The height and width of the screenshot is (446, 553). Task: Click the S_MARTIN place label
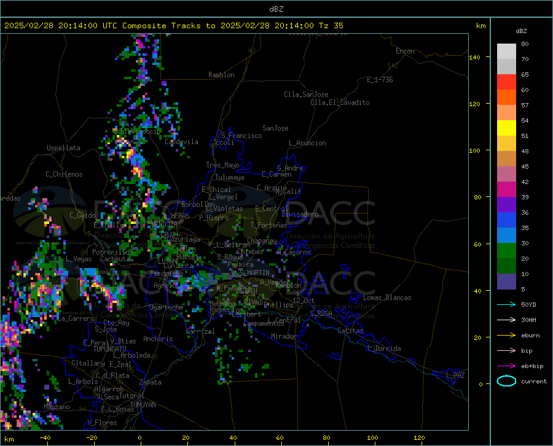tap(254, 273)
